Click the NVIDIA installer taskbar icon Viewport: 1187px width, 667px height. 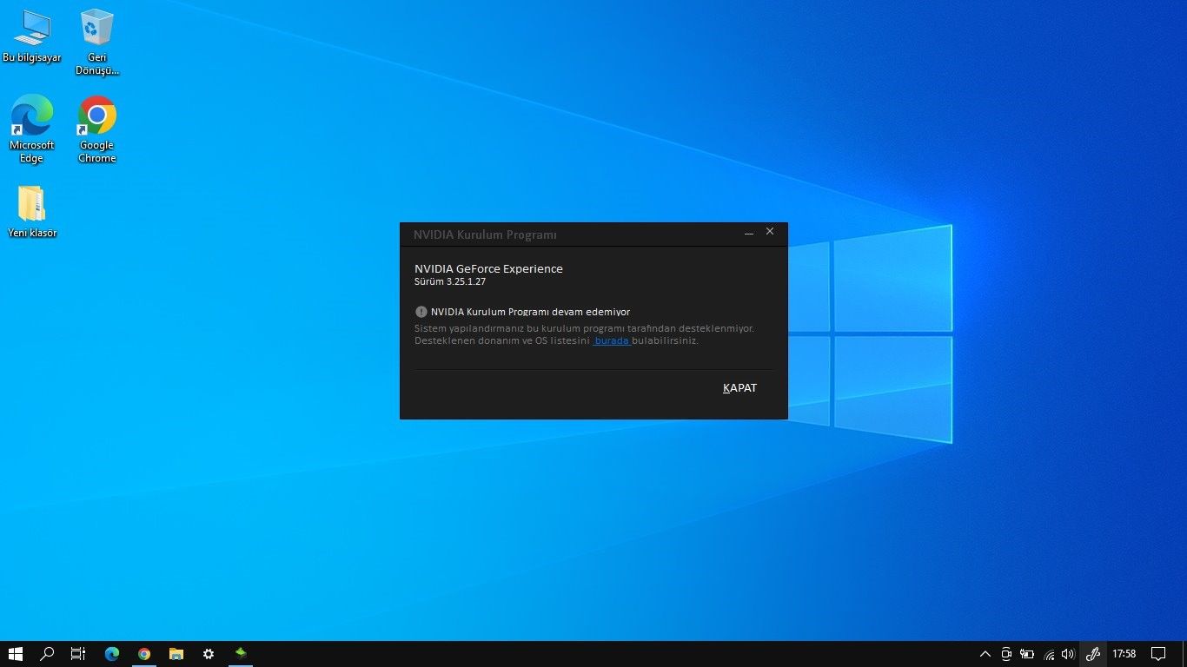tap(242, 654)
